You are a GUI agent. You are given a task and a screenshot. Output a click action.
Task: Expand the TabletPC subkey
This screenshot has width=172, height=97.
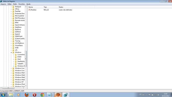point(14,64)
